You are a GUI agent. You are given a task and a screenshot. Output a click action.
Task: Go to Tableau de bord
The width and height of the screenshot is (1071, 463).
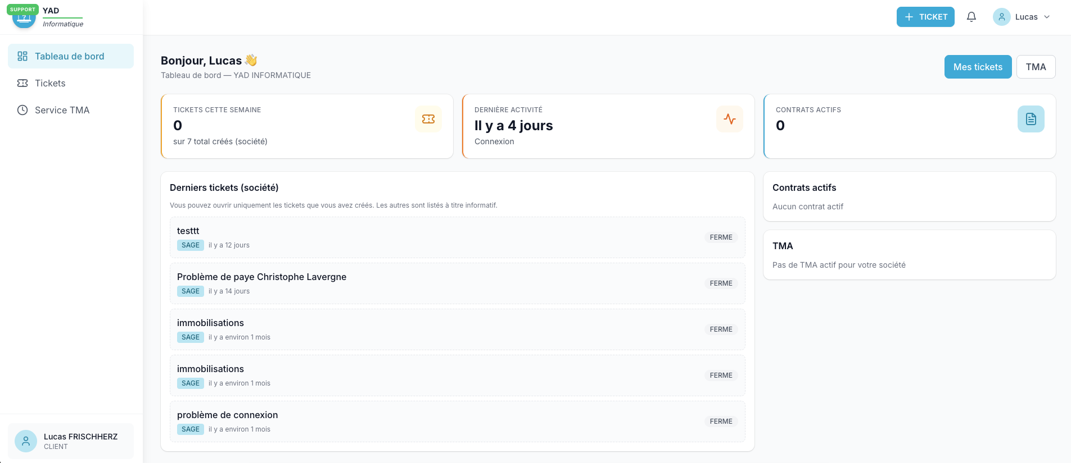pyautogui.click(x=71, y=56)
